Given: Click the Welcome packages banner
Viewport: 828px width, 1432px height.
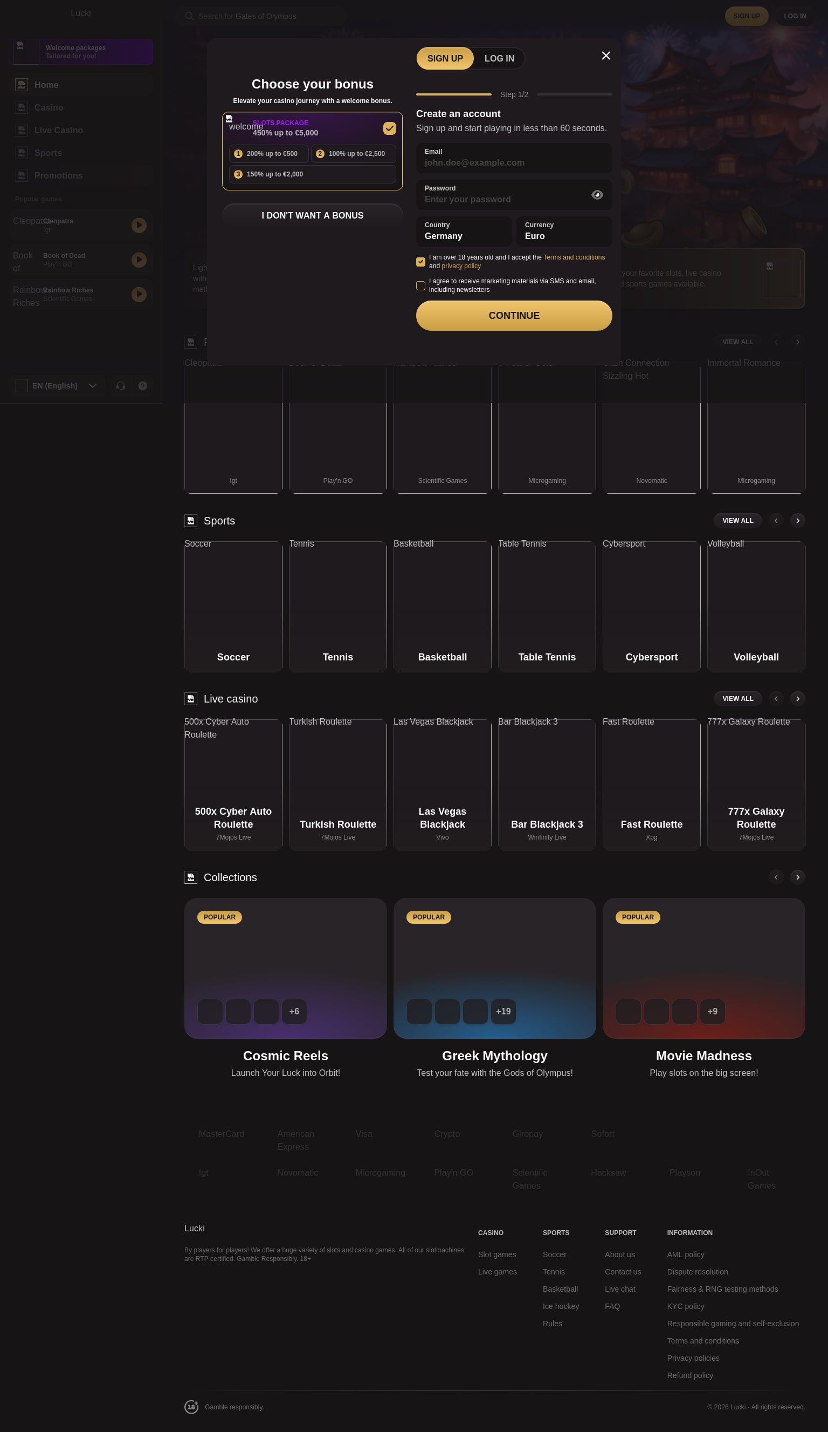Looking at the screenshot, I should point(81,52).
